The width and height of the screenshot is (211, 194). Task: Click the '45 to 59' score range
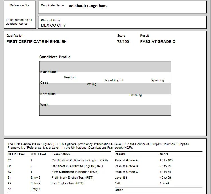click(165, 177)
